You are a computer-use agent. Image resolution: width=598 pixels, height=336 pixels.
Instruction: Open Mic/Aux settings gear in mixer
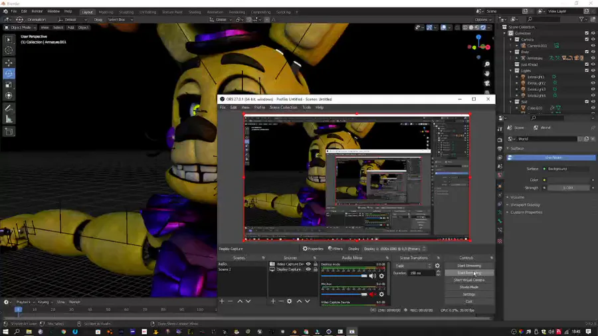(x=381, y=294)
